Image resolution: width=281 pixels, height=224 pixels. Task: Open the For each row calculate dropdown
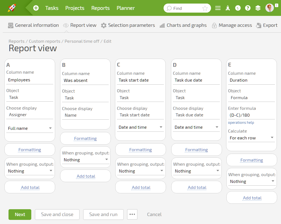(x=251, y=138)
